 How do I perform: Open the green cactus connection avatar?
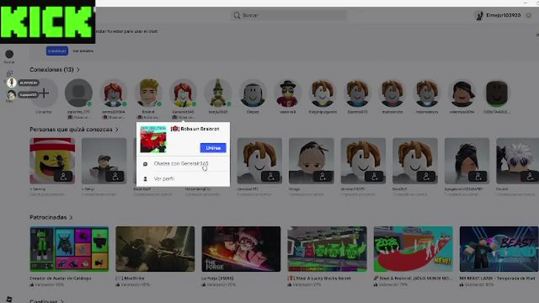tap(218, 93)
